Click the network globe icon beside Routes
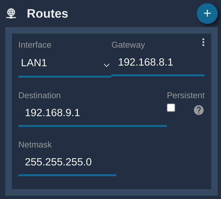The height and width of the screenshot is (199, 221). pos(11,13)
